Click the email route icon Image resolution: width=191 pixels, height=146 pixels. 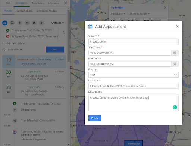point(34,23)
